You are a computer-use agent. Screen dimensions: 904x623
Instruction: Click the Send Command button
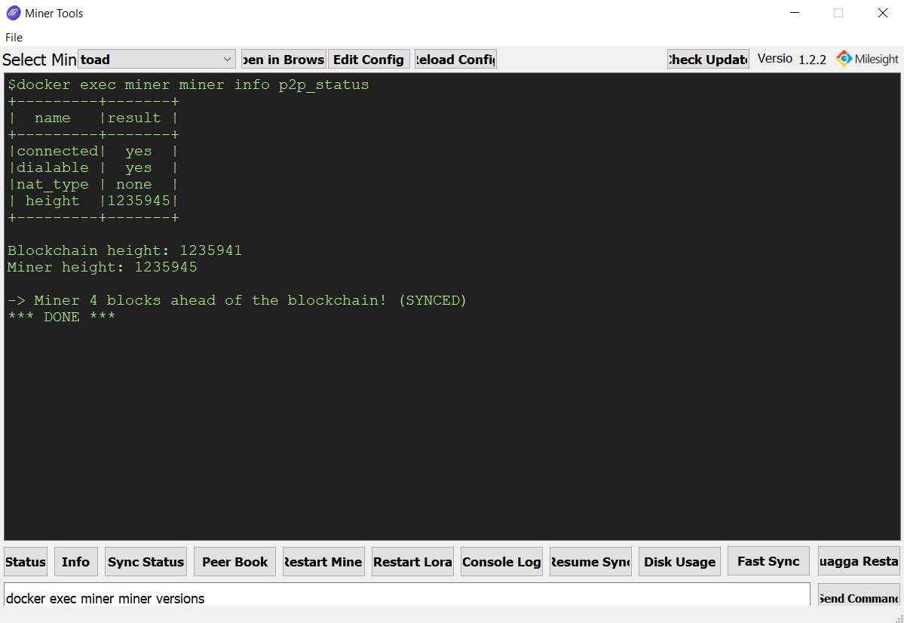pos(859,595)
